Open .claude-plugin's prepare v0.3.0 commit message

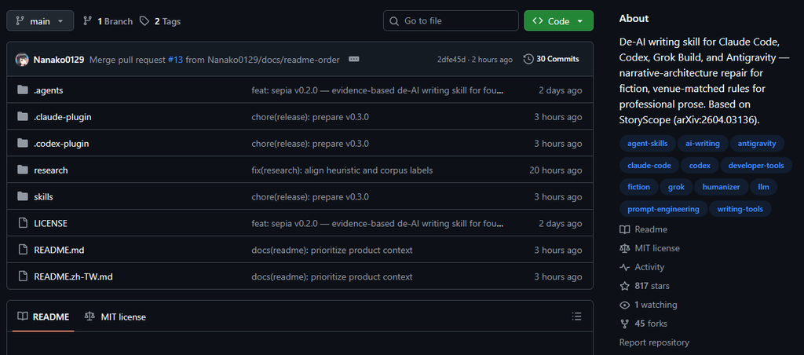[310, 117]
